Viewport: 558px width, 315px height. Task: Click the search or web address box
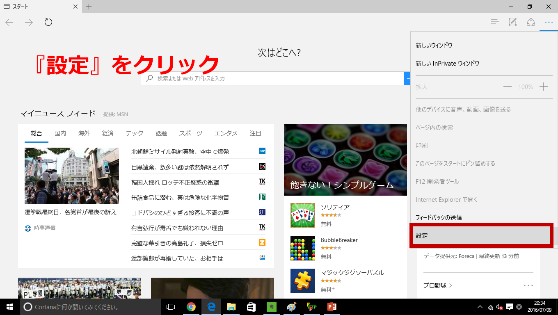pyautogui.click(x=272, y=78)
